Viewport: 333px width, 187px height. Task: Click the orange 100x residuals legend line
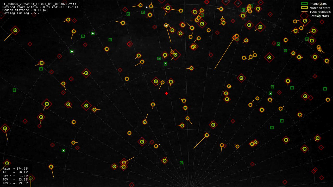click(x=304, y=12)
